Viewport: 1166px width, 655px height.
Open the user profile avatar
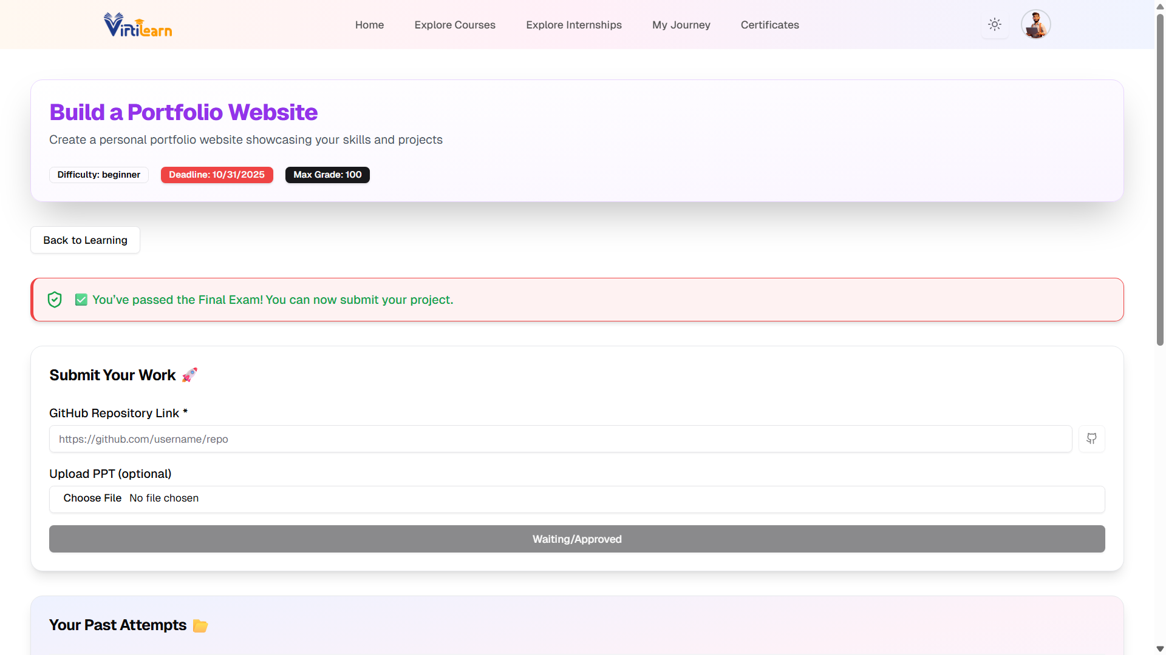(x=1035, y=25)
